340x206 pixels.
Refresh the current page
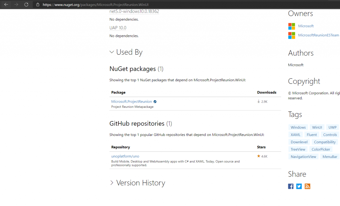(26, 5)
